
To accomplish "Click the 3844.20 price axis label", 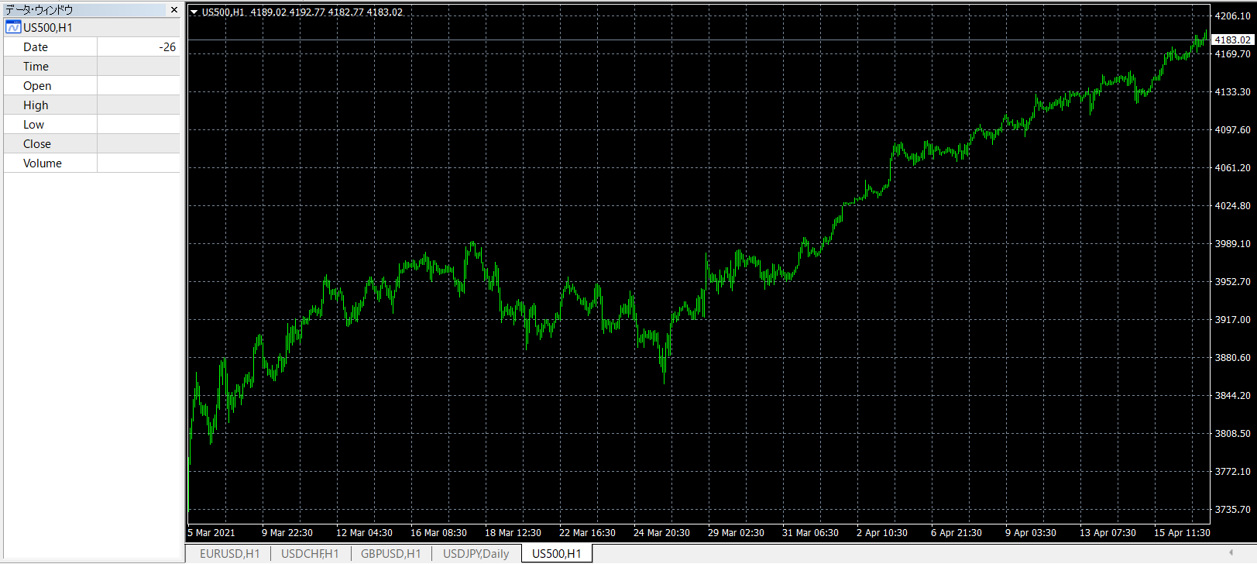I will click(1232, 396).
